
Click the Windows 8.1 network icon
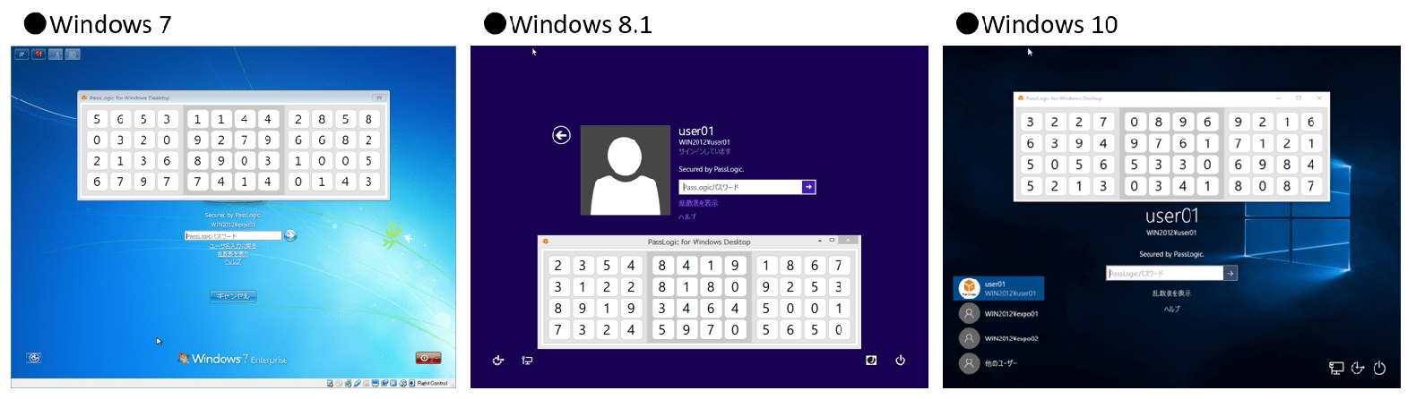(x=527, y=361)
